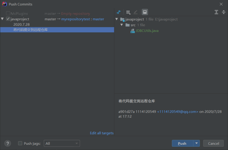Click the Edit all targets link
This screenshot has height=150, width=228.
101,133
